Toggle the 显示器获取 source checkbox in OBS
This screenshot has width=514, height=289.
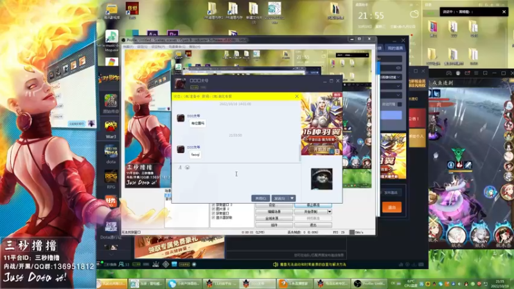[213, 218]
